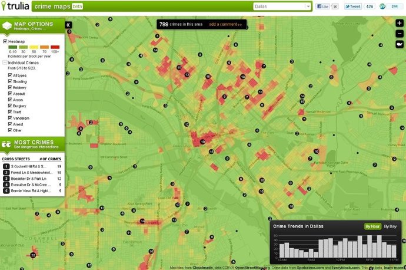
Task: Uncheck the Shooting crime filter
Action: pyautogui.click(x=10, y=81)
